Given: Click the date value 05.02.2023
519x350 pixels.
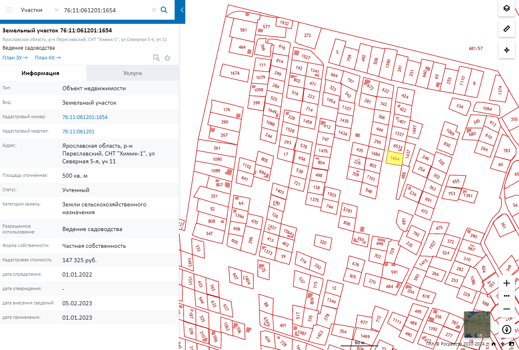Looking at the screenshot, I should pos(77,303).
